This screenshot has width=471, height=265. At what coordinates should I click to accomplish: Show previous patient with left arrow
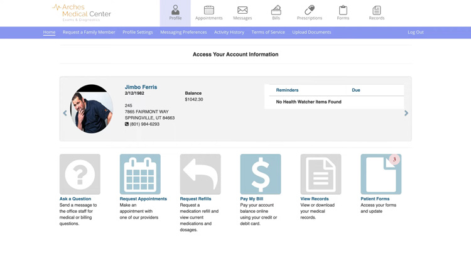pos(65,113)
